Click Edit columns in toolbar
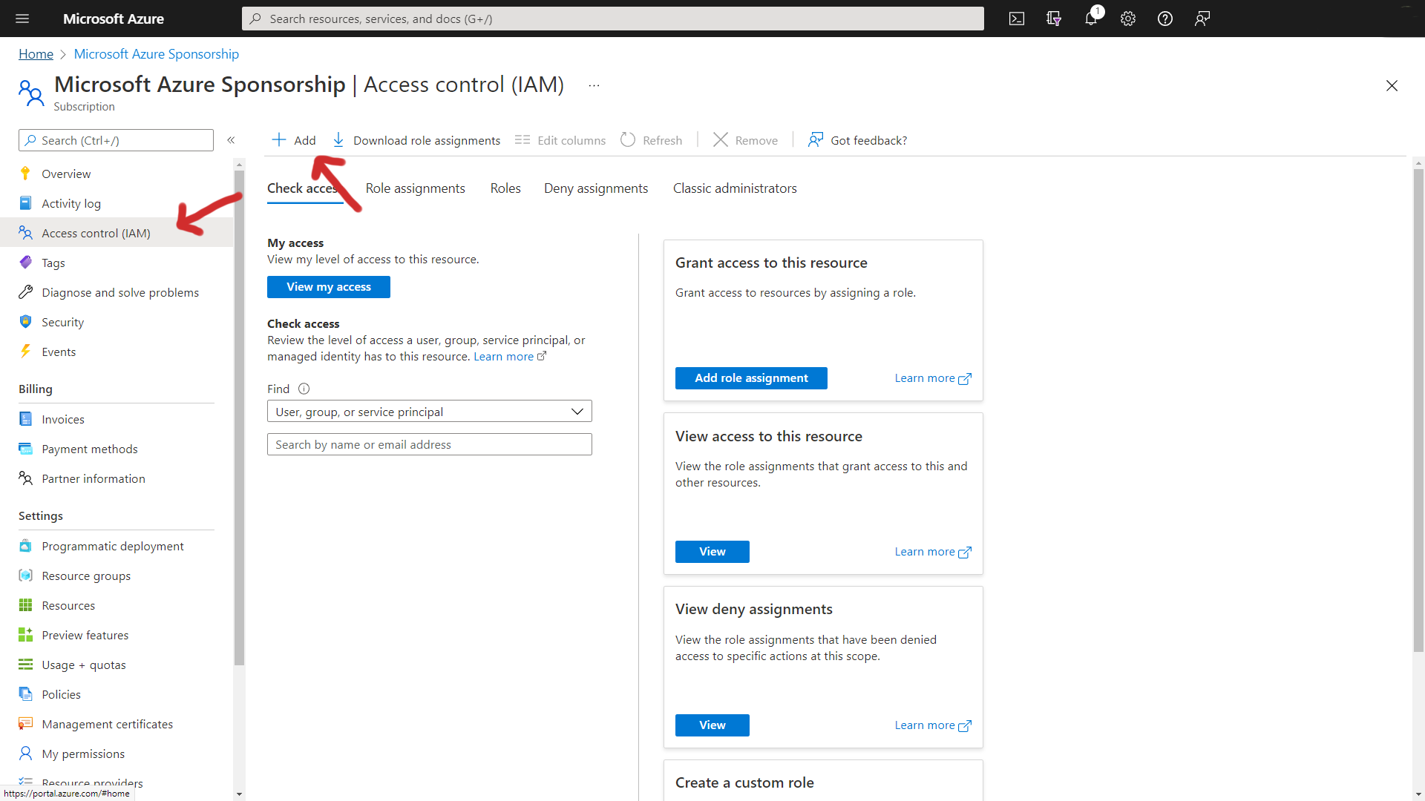 click(x=560, y=140)
